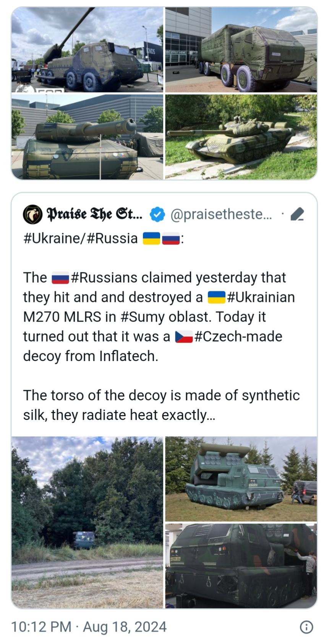Viewport: 324px width, 643px height.
Task: Open the inflatable howitzer truck photo
Action: pos(87,49)
